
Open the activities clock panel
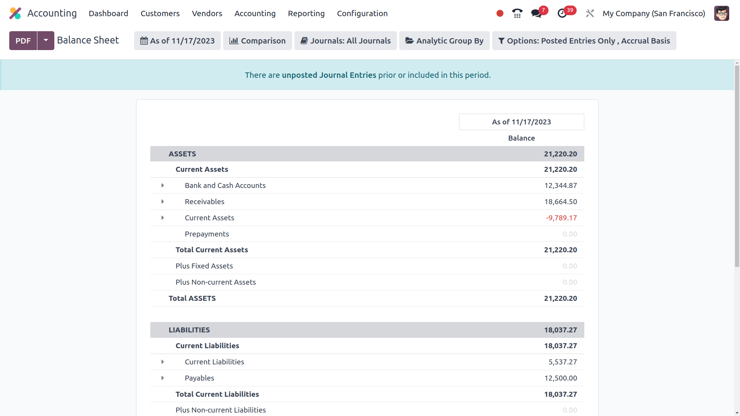pyautogui.click(x=562, y=13)
